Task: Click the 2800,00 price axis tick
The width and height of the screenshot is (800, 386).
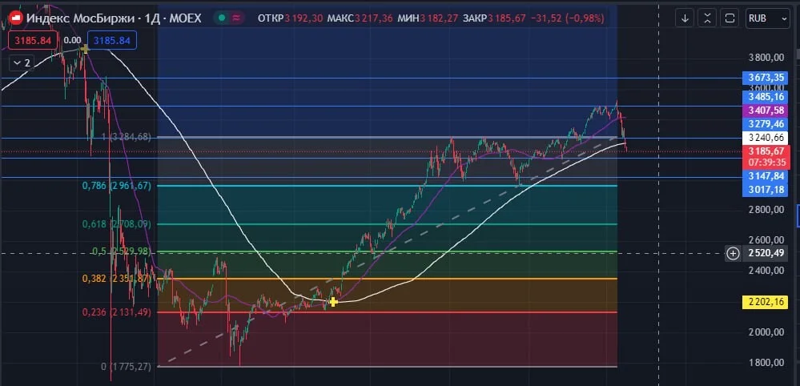Action: point(766,210)
